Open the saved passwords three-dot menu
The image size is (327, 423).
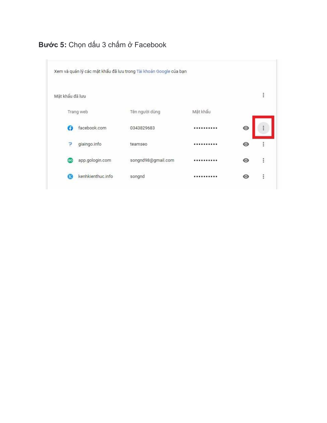263,95
